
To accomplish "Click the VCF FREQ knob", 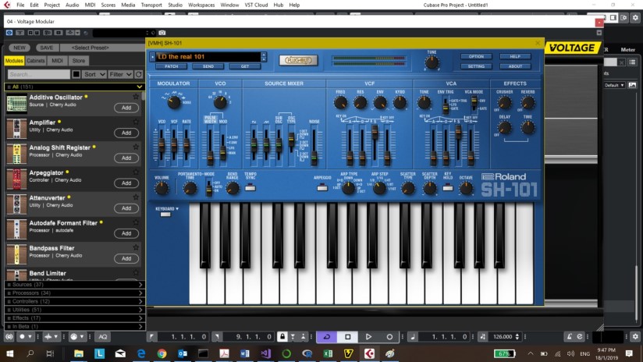I will click(x=340, y=103).
